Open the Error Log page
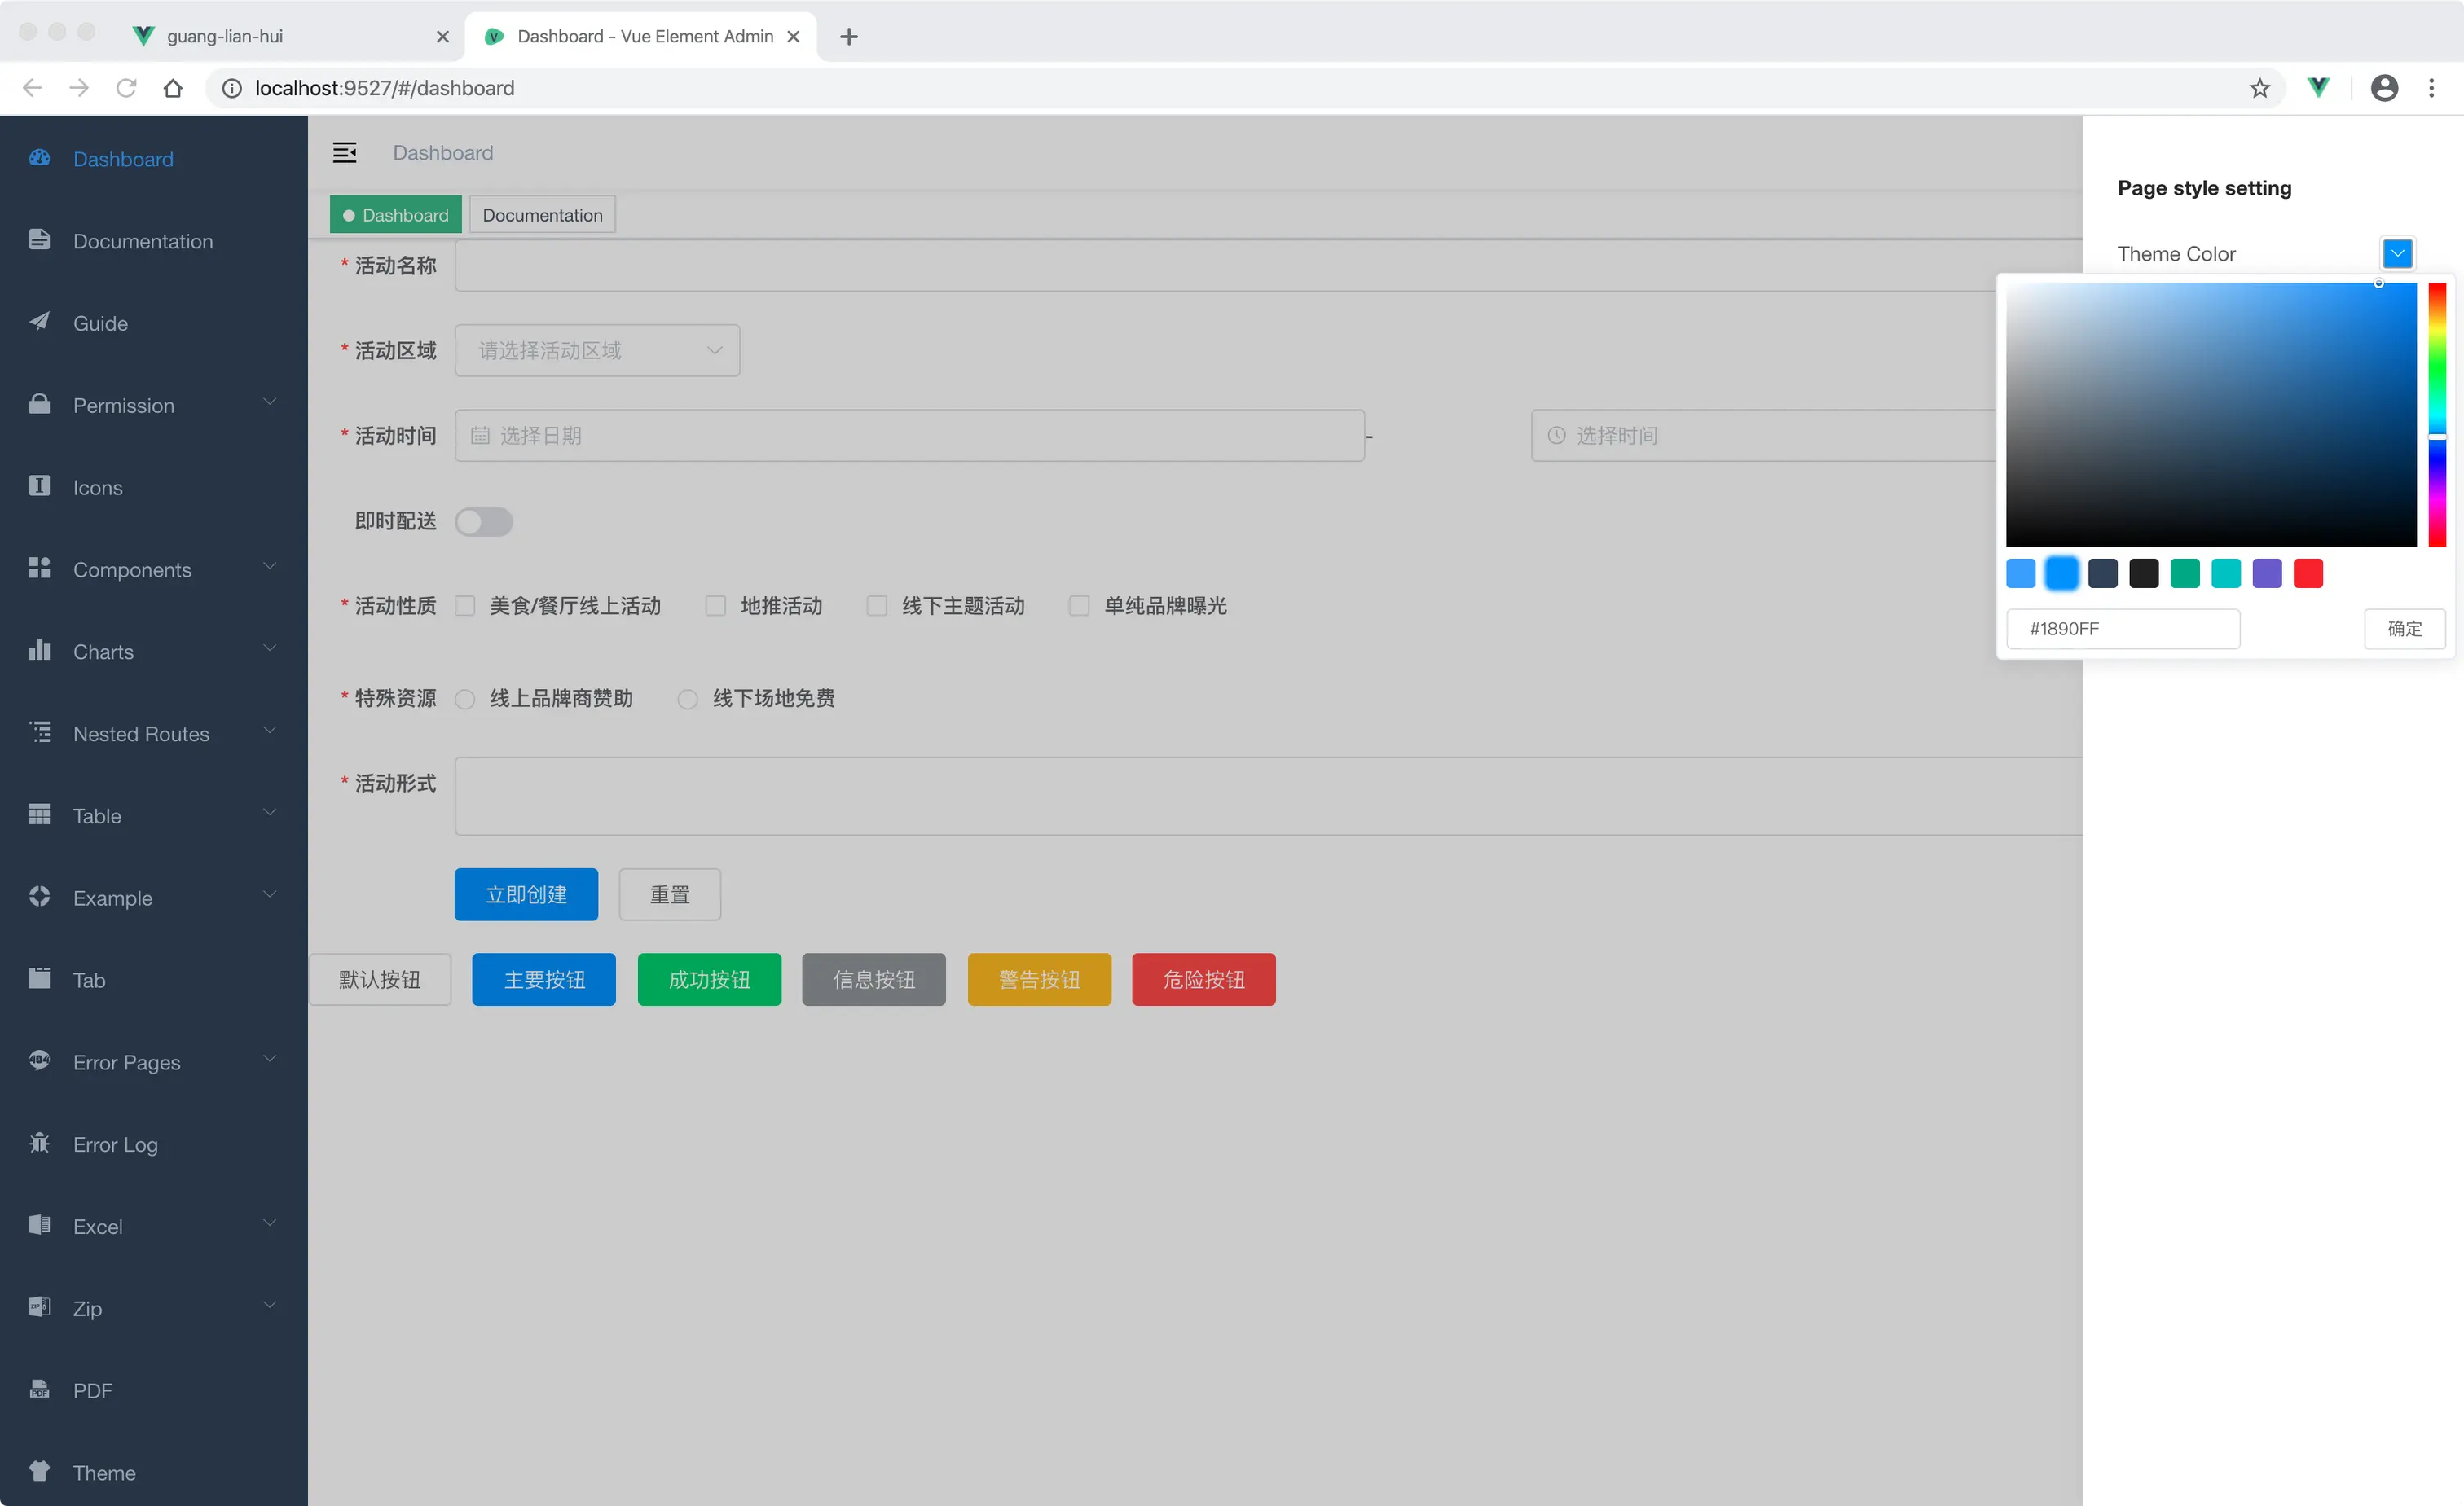Image resolution: width=2464 pixels, height=1506 pixels. (114, 1144)
